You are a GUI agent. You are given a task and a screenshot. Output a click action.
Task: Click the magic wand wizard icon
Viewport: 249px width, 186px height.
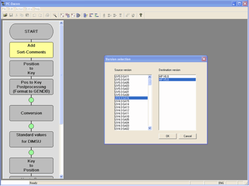(x=55, y=15)
